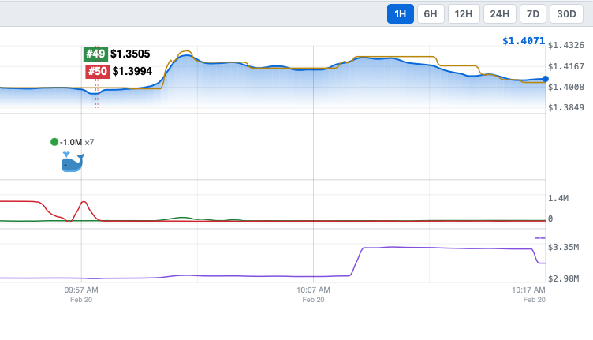Click the $1.4008 axis value
Screen dimensions: 593x340
(x=566, y=87)
